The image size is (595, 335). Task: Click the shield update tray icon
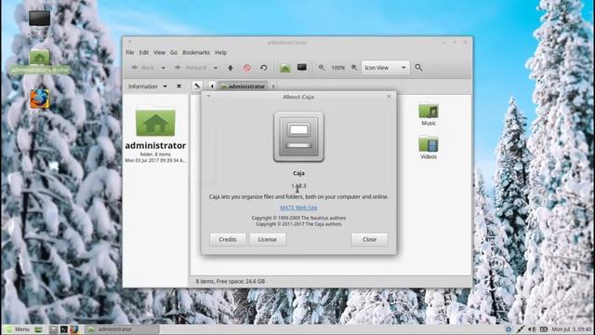coord(509,328)
